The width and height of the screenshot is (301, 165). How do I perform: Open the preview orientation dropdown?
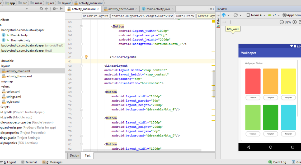pyautogui.click(x=237, y=15)
